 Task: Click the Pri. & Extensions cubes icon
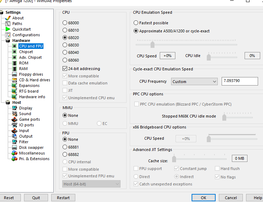[x=14, y=159]
